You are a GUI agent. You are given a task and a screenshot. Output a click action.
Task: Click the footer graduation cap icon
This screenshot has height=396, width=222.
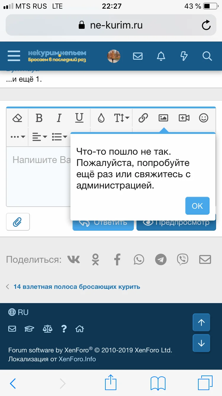click(29, 329)
